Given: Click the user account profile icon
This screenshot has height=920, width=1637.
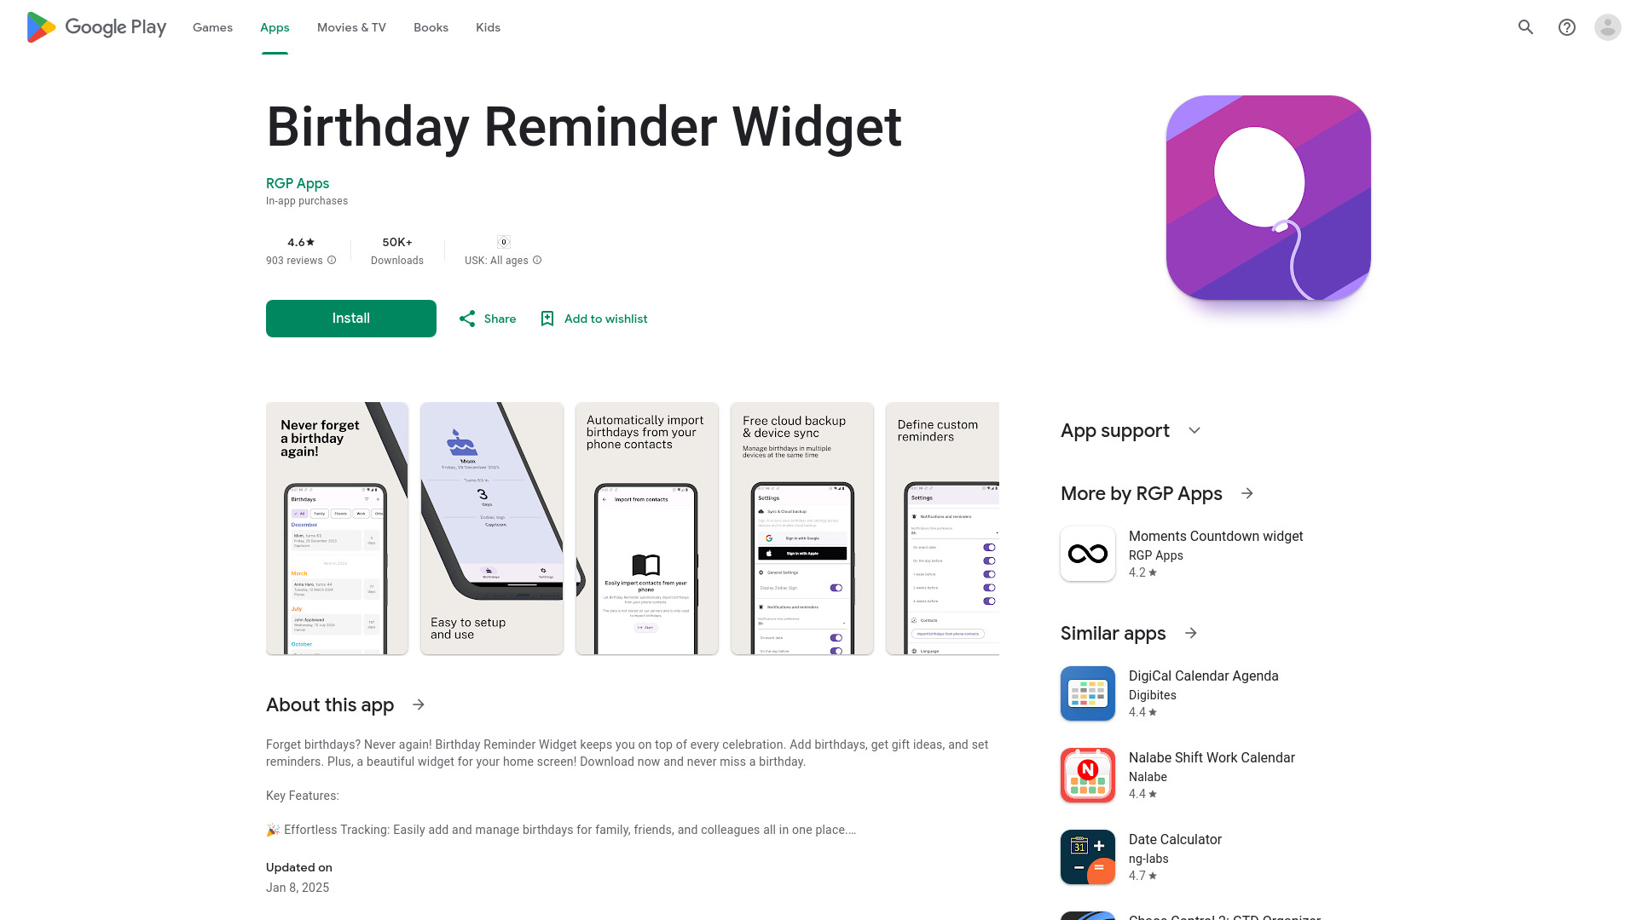Looking at the screenshot, I should point(1608,27).
